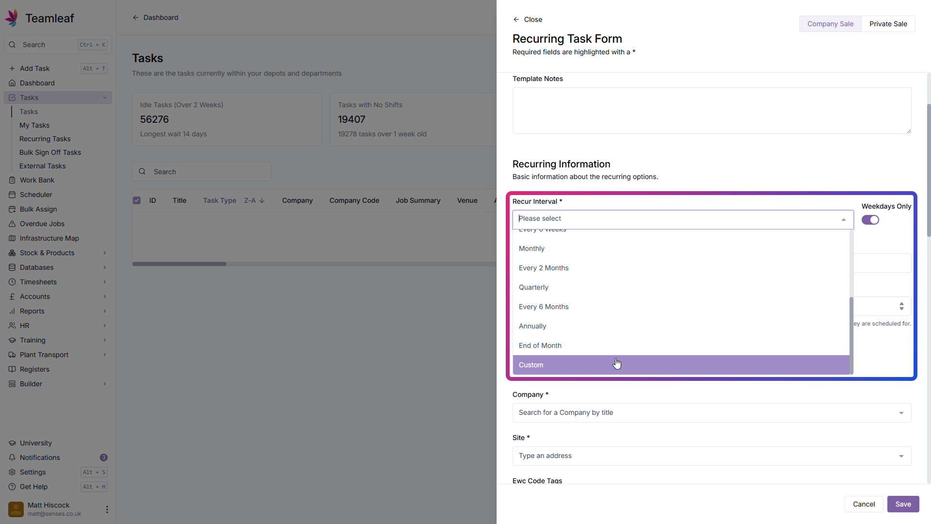Open user menu three-dot icon

(x=107, y=509)
